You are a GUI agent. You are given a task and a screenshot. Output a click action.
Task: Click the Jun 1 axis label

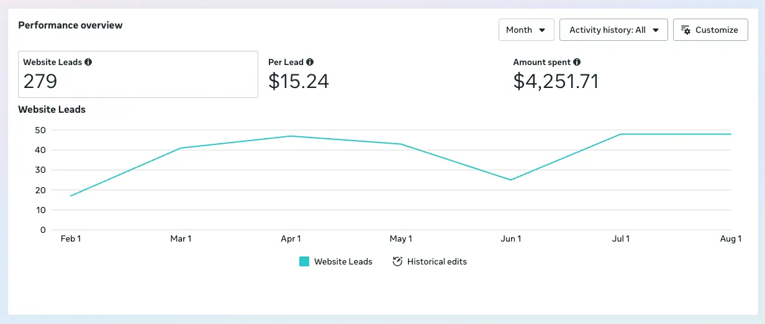(511, 239)
